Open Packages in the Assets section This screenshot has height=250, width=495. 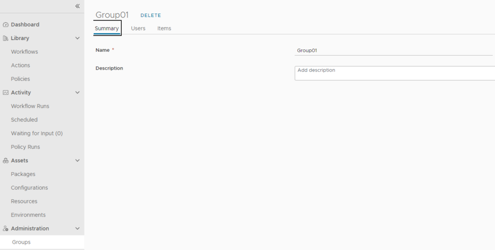[x=23, y=174]
